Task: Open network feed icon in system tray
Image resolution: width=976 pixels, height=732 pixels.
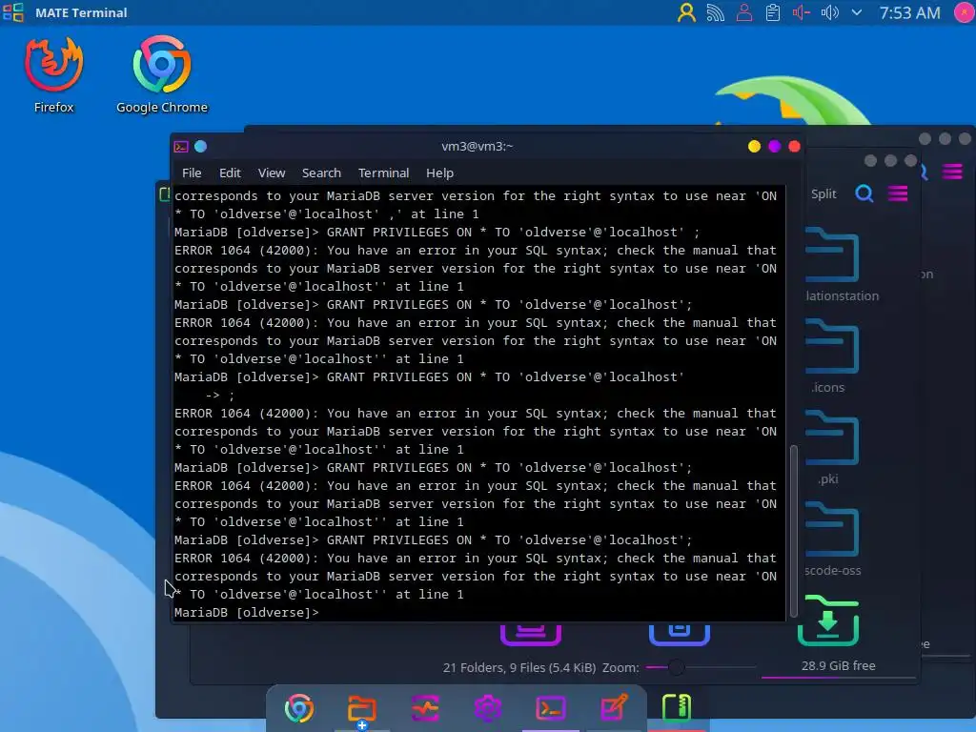Action: (715, 12)
